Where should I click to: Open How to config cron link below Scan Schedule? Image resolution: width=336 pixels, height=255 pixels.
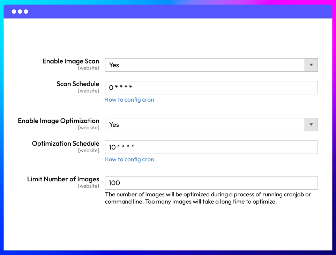click(129, 100)
